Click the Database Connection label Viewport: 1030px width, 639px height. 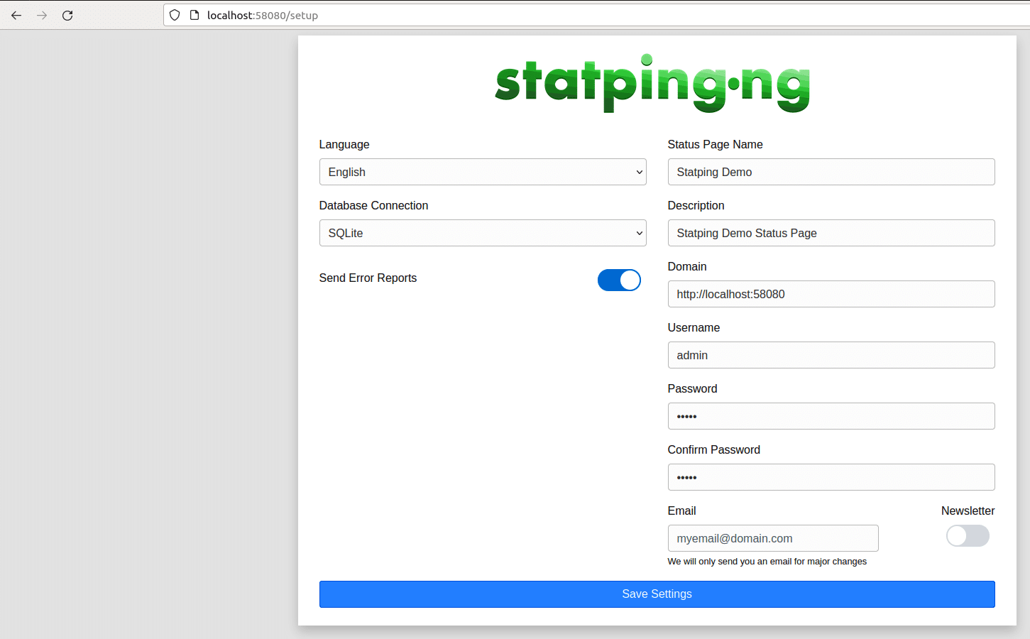pyautogui.click(x=373, y=205)
